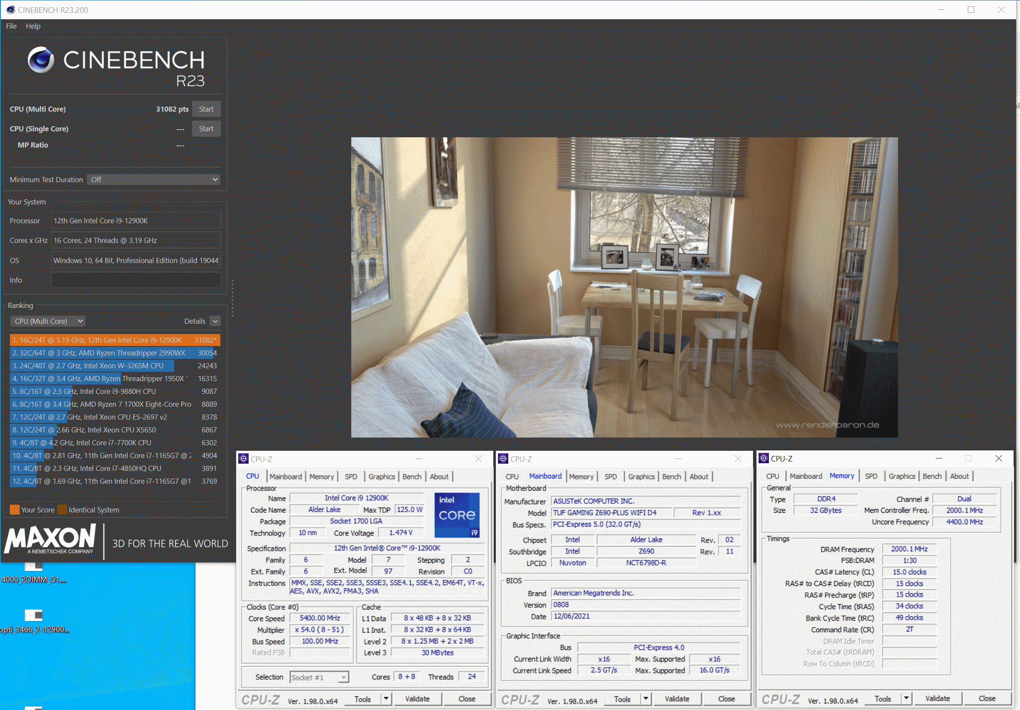
Task: Click the Info input field
Action: point(136,280)
